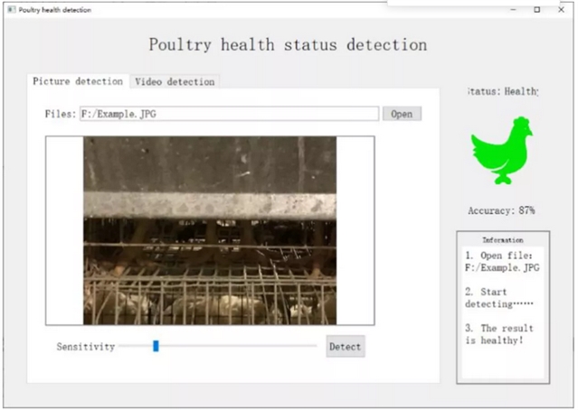Click the green chicken status icon
The width and height of the screenshot is (578, 410).
(x=501, y=150)
